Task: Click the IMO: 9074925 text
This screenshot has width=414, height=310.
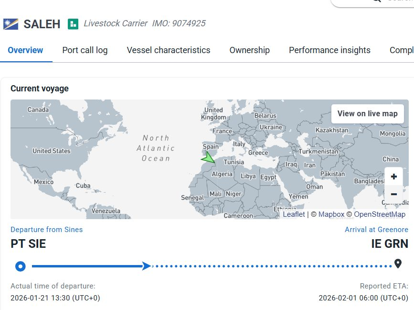Action: 179,23
